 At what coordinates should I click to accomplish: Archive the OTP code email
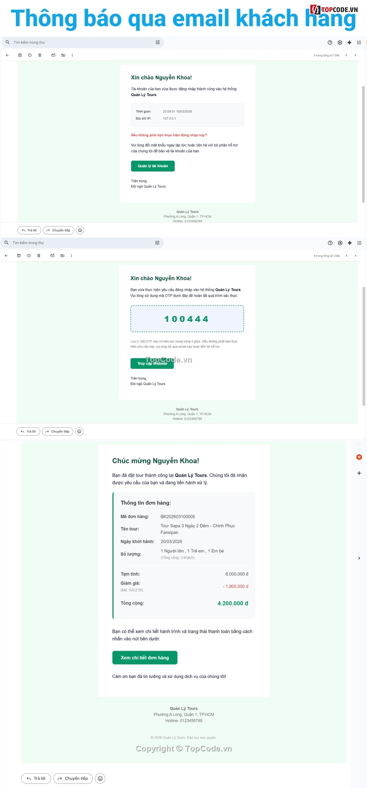click(x=19, y=256)
